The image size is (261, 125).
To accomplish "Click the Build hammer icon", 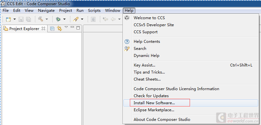I will tap(40, 19).
